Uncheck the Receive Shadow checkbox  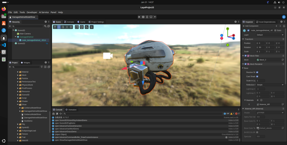pos(257,72)
